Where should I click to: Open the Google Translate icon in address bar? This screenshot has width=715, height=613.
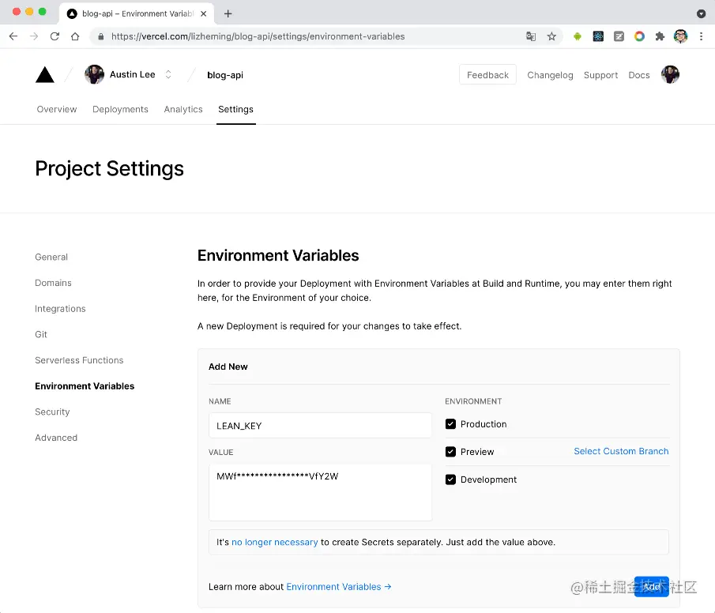click(531, 36)
